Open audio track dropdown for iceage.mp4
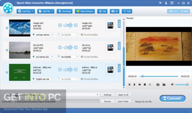192x113 pixels. (52, 35)
